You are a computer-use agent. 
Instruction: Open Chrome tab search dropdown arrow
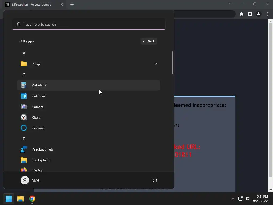230,4
